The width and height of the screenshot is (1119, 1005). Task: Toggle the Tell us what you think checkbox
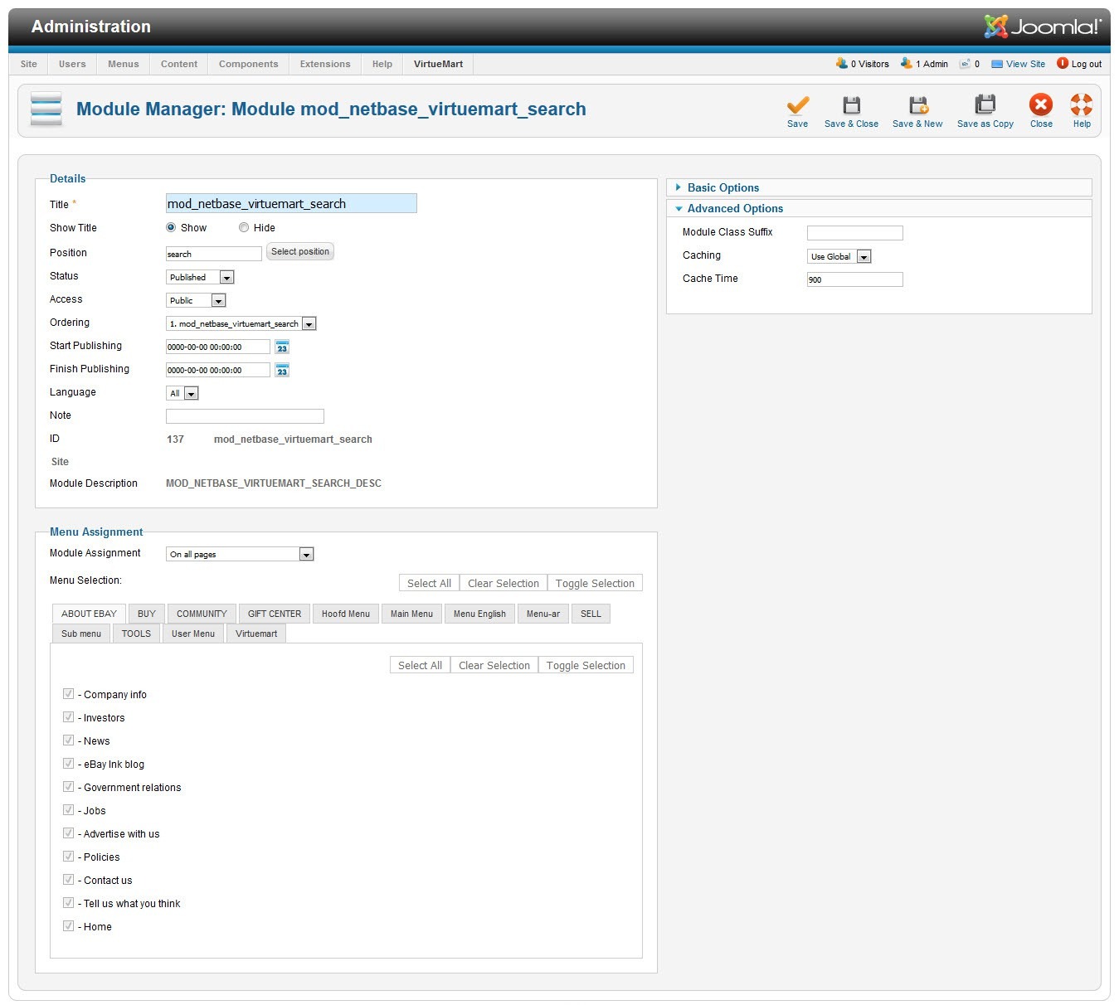(x=68, y=903)
